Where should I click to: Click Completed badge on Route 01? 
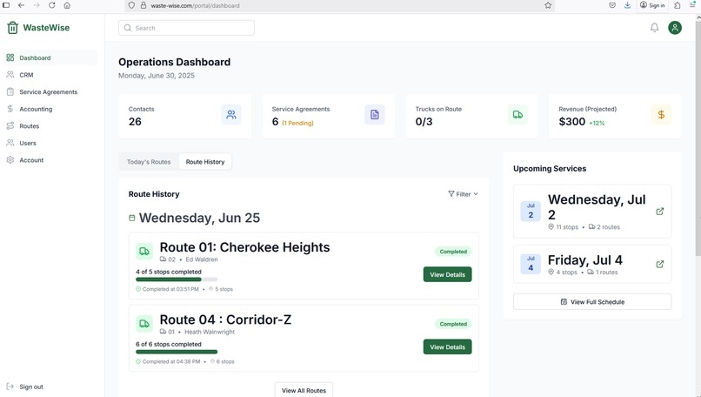click(x=453, y=252)
